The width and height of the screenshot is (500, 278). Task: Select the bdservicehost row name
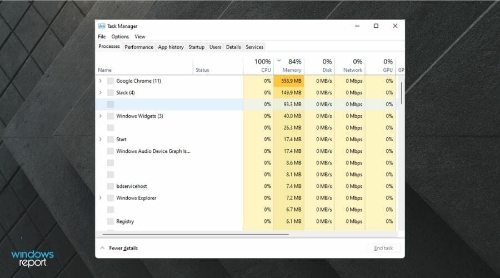coord(132,186)
